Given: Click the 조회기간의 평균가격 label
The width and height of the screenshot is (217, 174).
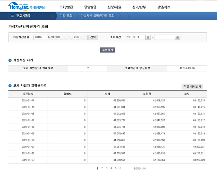Looking at the screenshot, I should coord(137,68).
